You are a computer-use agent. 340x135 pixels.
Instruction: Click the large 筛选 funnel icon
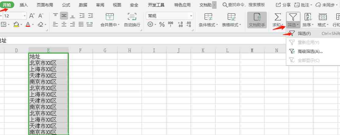[x=293, y=17]
